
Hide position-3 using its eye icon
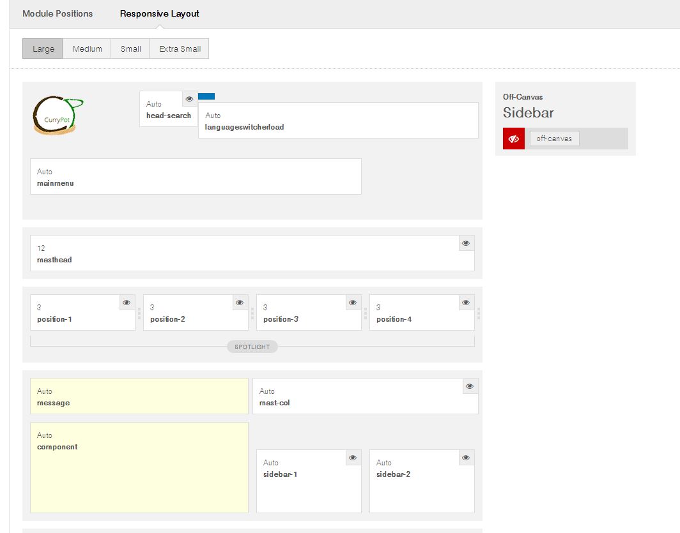pos(353,303)
